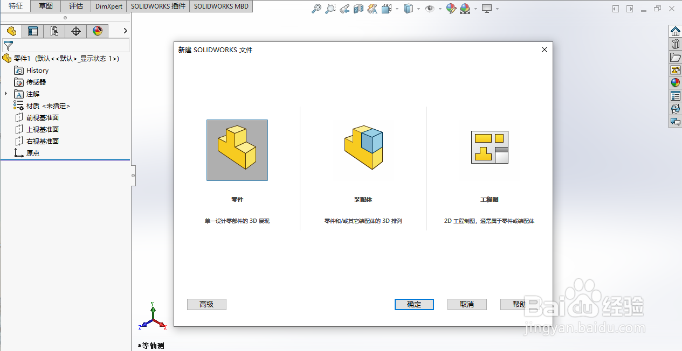
Task: Select the 原点 origin item
Action: (27, 153)
